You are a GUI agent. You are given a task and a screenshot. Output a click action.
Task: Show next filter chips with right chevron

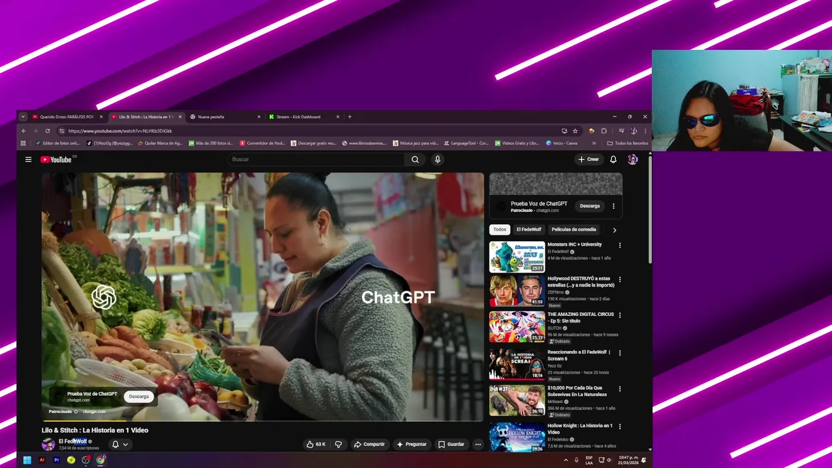coord(614,229)
